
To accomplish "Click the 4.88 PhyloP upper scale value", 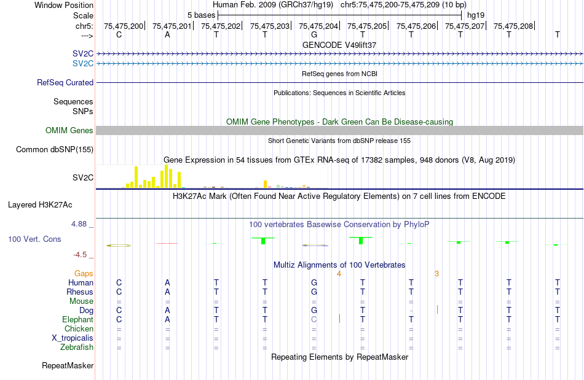I will point(79,224).
